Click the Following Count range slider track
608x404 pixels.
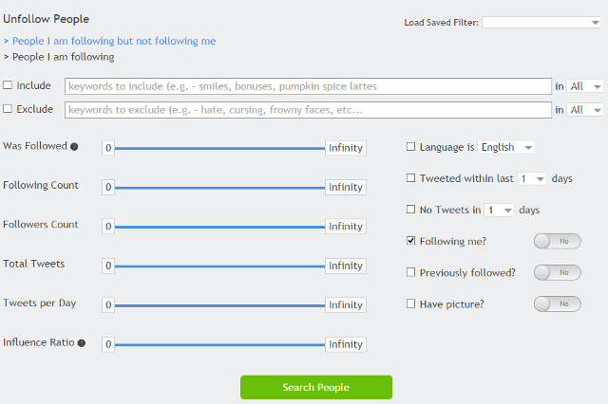pyautogui.click(x=219, y=188)
